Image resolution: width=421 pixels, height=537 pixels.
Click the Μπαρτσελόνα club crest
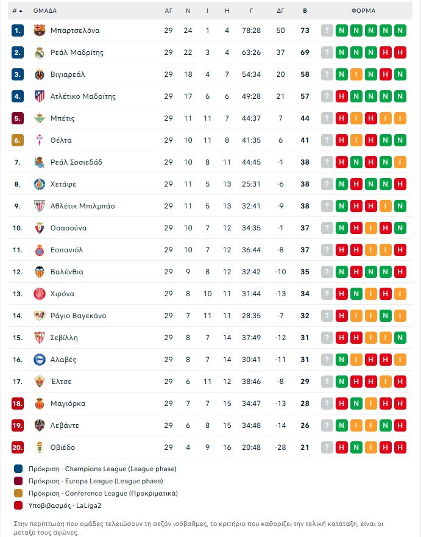click(x=40, y=30)
